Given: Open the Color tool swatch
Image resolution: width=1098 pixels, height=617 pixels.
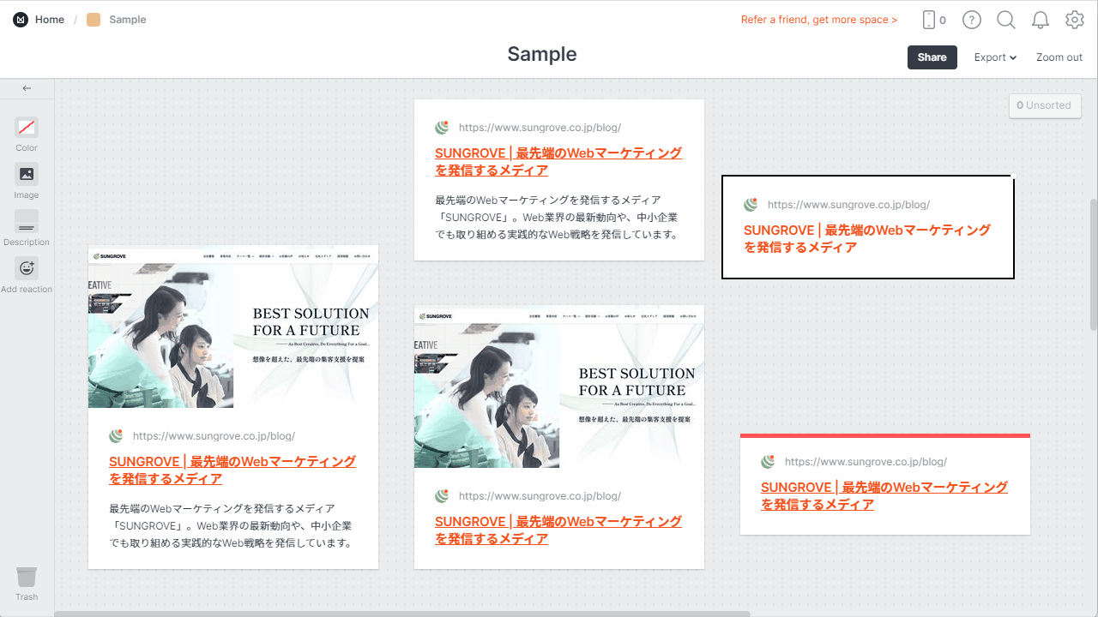Looking at the screenshot, I should (x=27, y=128).
